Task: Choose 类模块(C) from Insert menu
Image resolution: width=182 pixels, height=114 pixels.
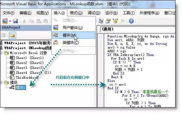Action: pos(74,43)
